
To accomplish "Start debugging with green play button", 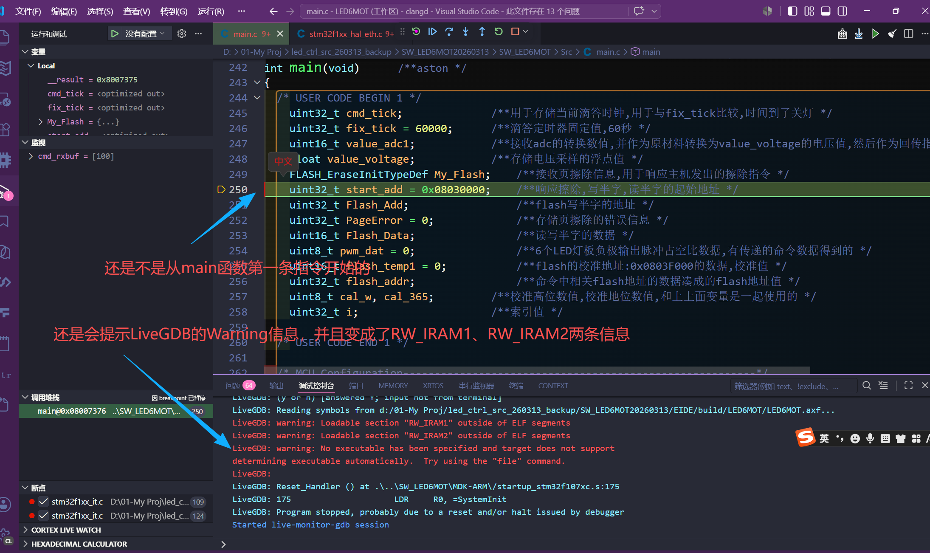I will [114, 34].
